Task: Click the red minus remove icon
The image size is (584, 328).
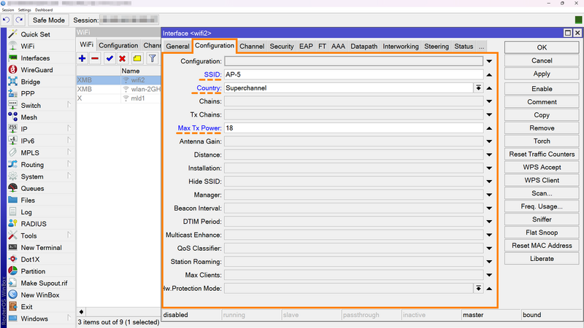Action: click(95, 58)
